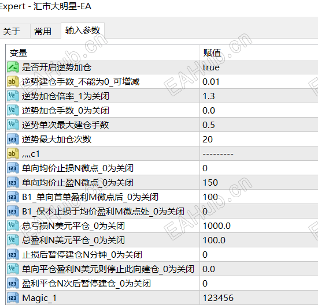Select the 止损后暂停建仓N分钟_0为关闭 variable name

pyautogui.click(x=82, y=255)
